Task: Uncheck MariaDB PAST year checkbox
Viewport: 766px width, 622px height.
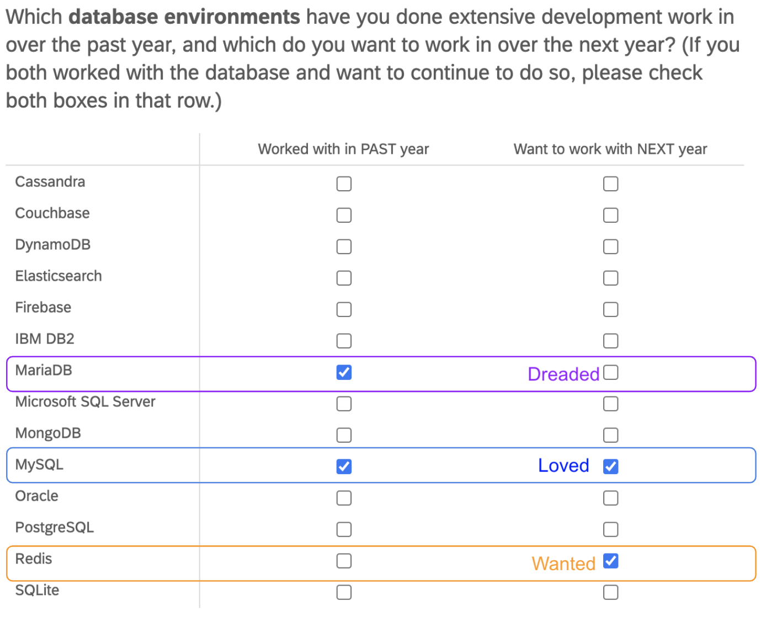Action: (344, 372)
